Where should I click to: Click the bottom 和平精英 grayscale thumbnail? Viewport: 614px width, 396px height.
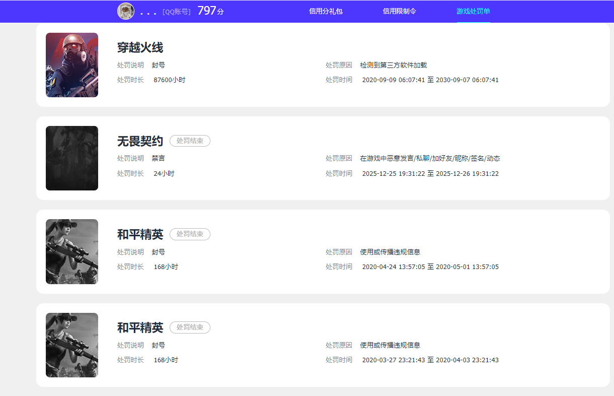(x=71, y=345)
